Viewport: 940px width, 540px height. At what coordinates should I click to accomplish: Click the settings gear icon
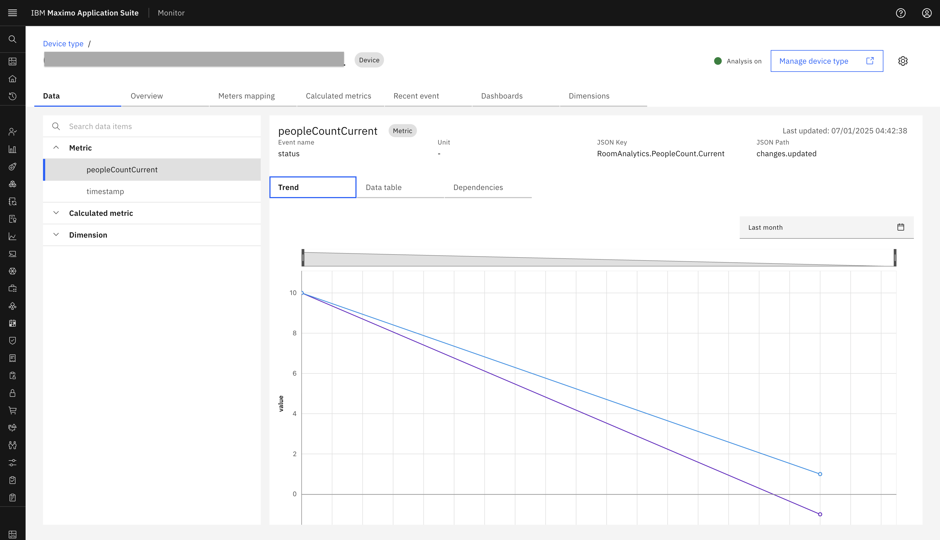903,61
